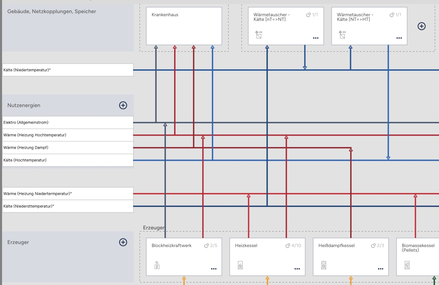This screenshot has width=439, height=285.
Task: Click the 4/10 counter on Heizkessel card
Action: point(293,246)
